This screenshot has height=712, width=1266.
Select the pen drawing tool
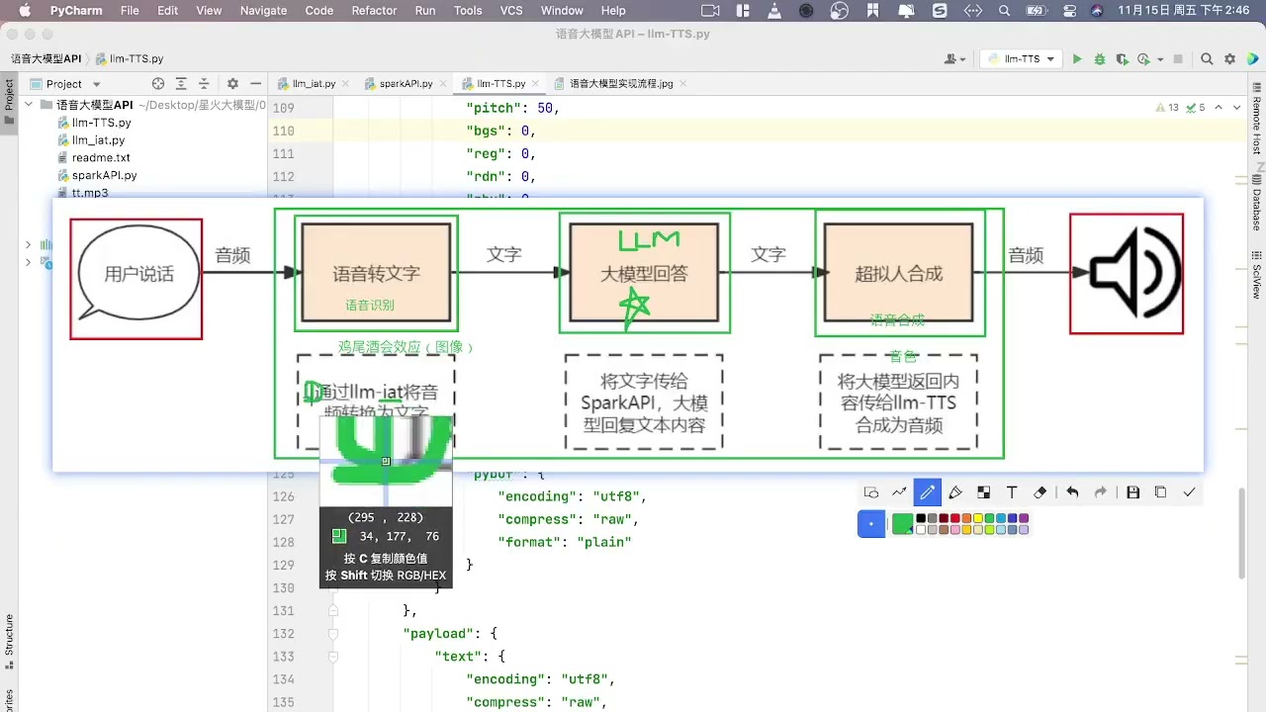click(x=927, y=492)
